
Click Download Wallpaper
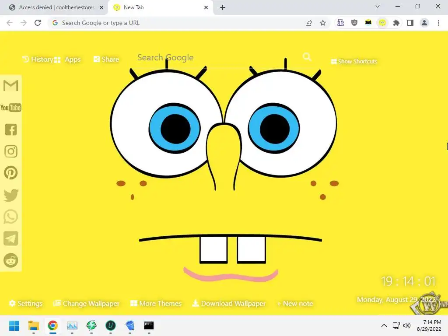229,304
